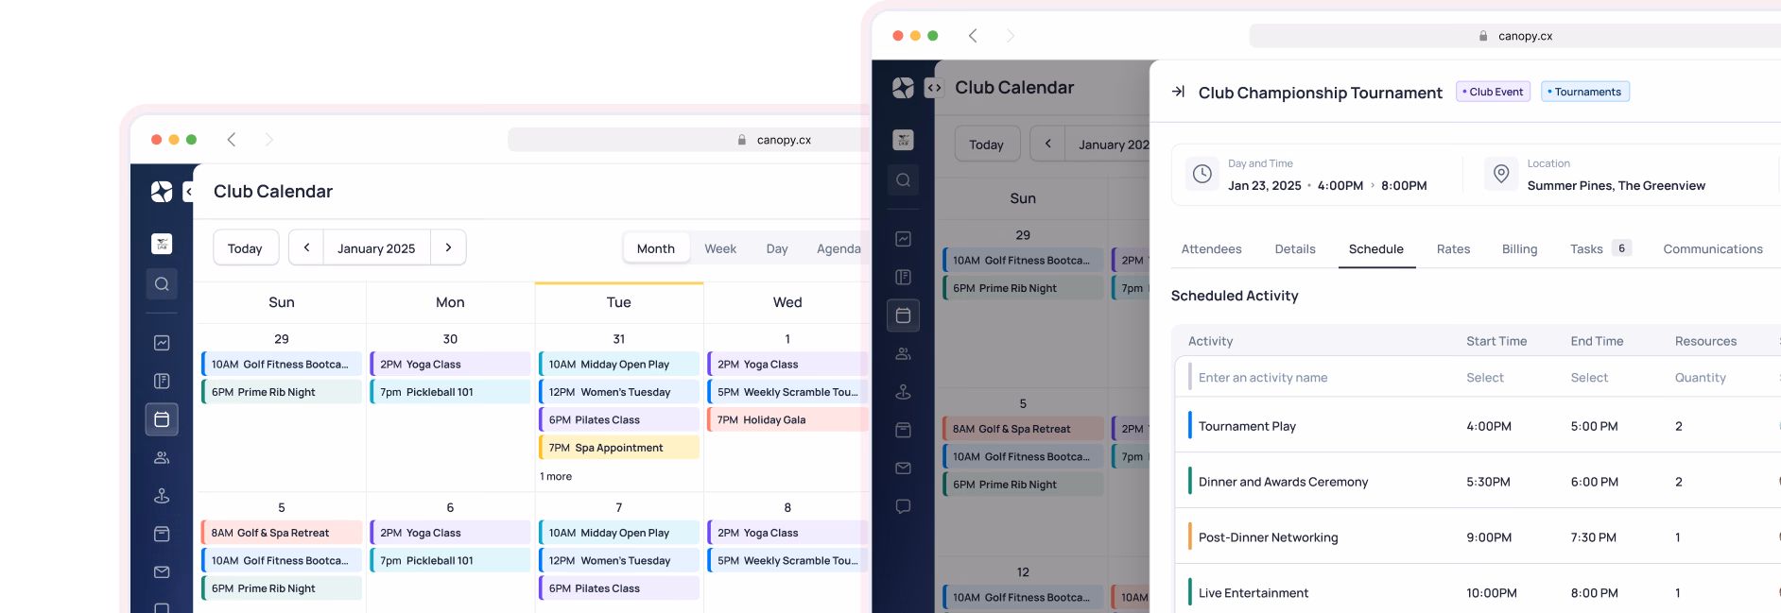
Task: Open the search icon in left window sidebar
Action: pyautogui.click(x=162, y=284)
